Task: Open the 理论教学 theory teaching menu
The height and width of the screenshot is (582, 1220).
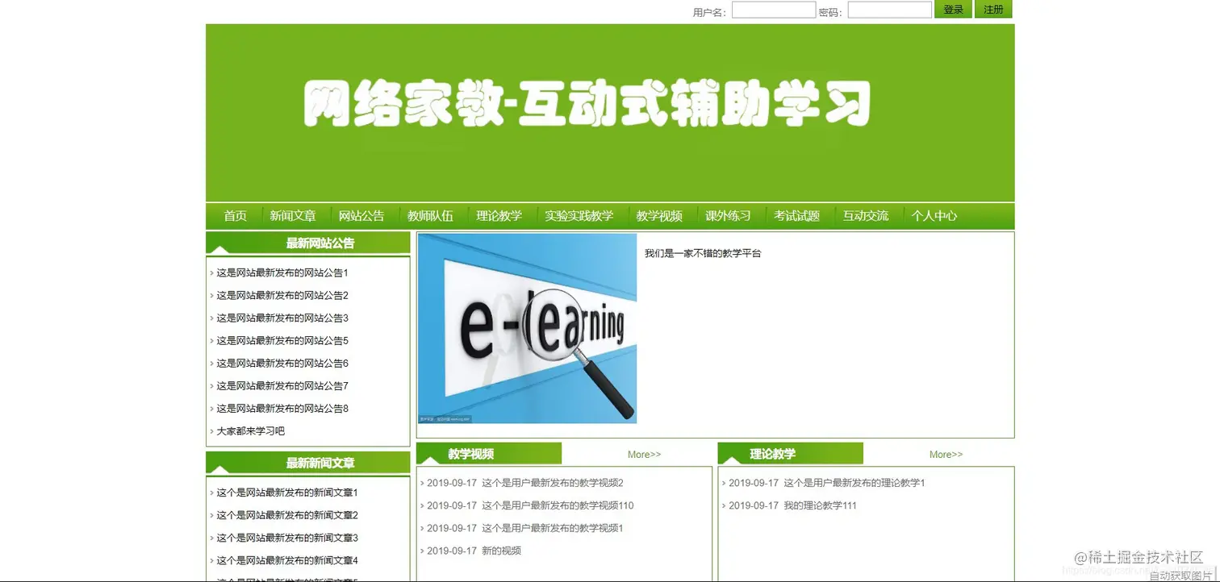Action: [499, 215]
